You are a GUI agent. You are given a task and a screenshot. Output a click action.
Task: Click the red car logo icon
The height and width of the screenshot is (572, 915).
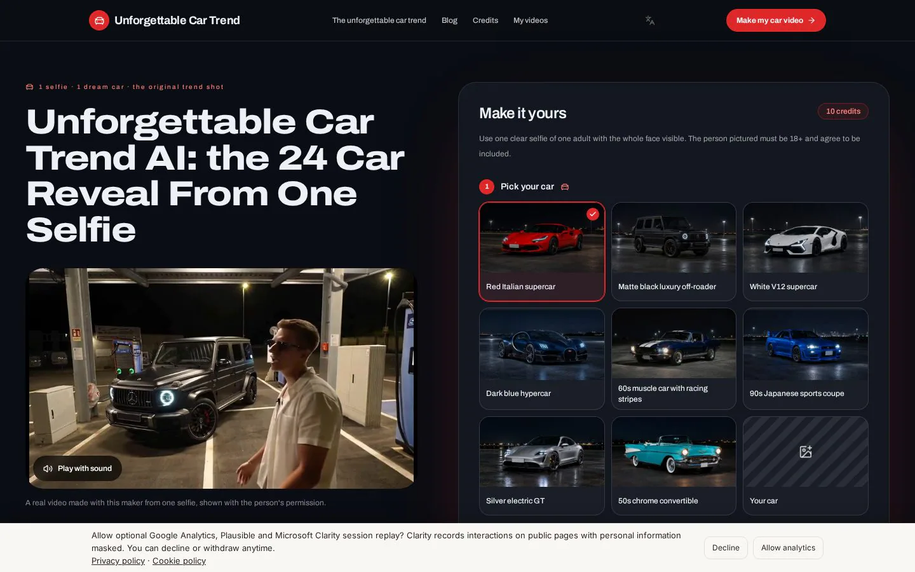tap(99, 20)
